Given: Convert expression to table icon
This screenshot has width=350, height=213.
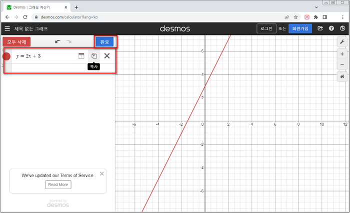Looking at the screenshot, I should click(x=81, y=56).
